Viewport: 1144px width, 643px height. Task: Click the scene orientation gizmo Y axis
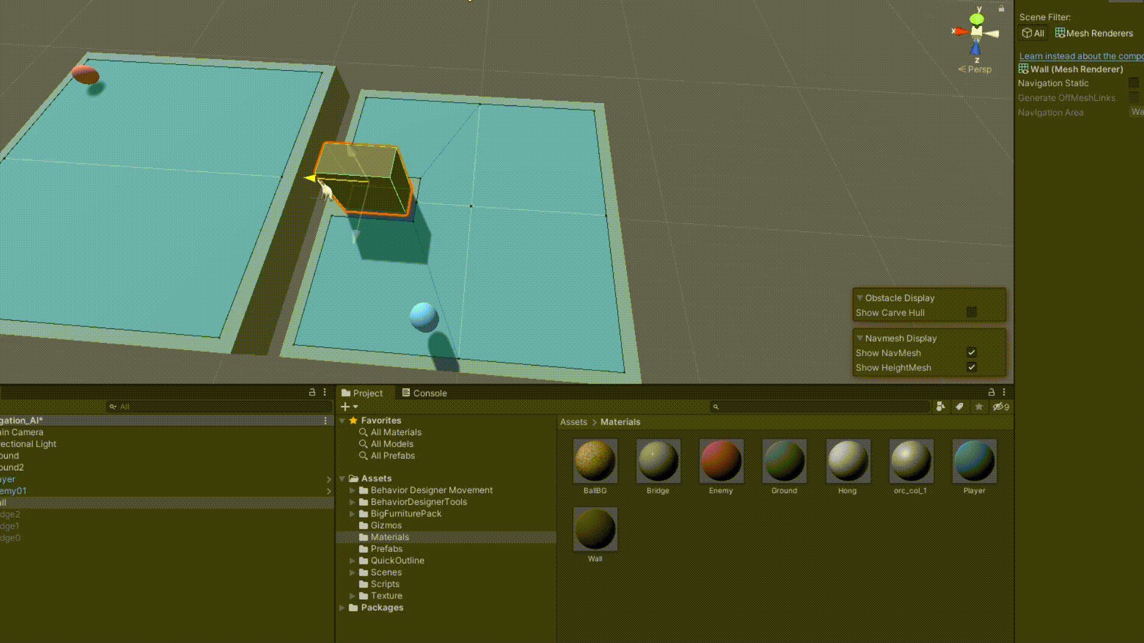pos(977,18)
